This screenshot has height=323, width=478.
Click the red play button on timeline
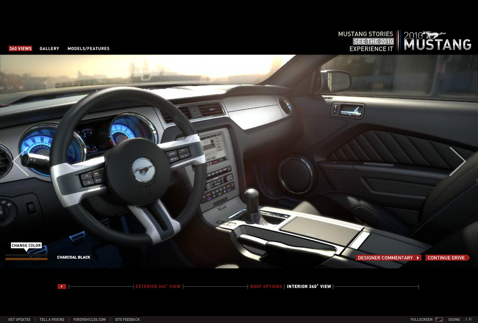62,286
